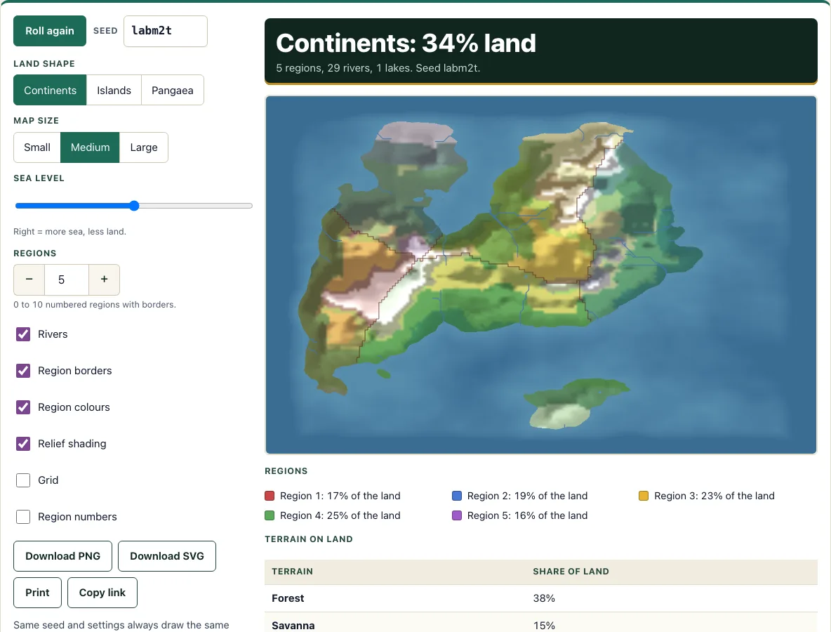831x632 pixels.
Task: Click Download SVG button
Action: pos(167,556)
